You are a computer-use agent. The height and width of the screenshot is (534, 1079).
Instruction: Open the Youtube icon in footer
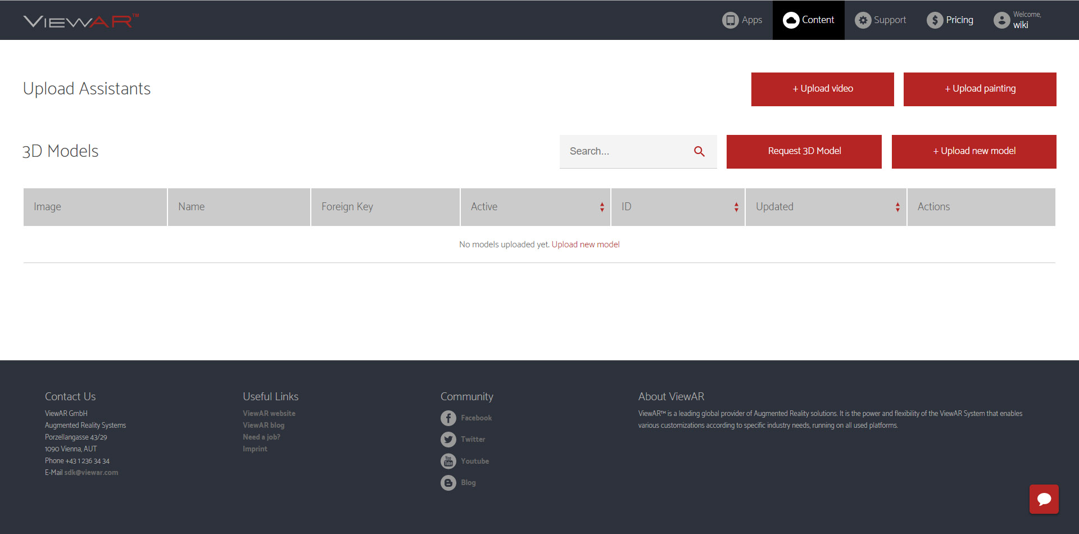click(x=448, y=461)
